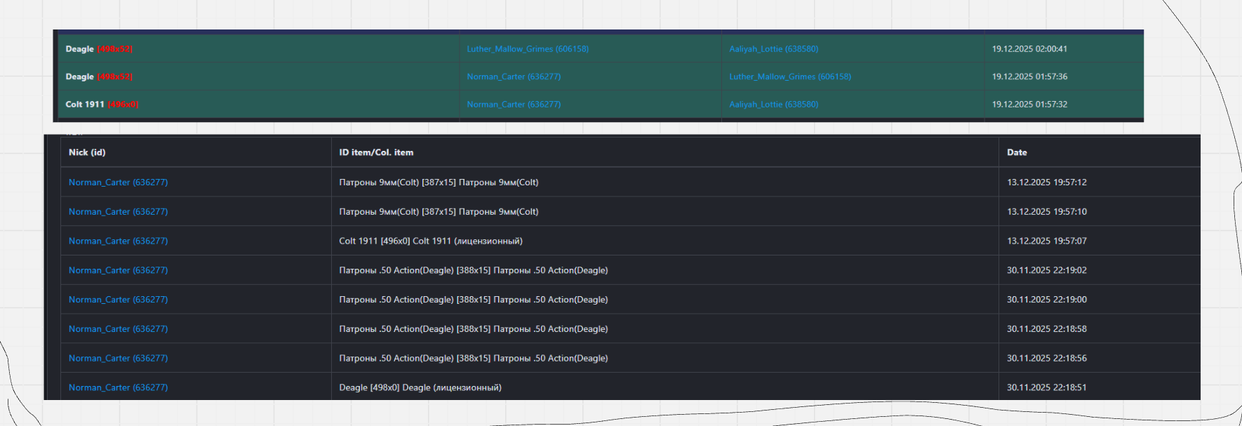
Task: Open Norman_Carter link dated 13.12.2025 19:57:10
Action: [x=118, y=212]
